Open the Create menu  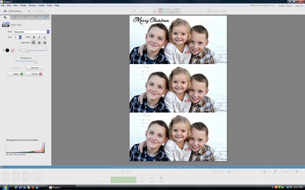coord(41,5)
